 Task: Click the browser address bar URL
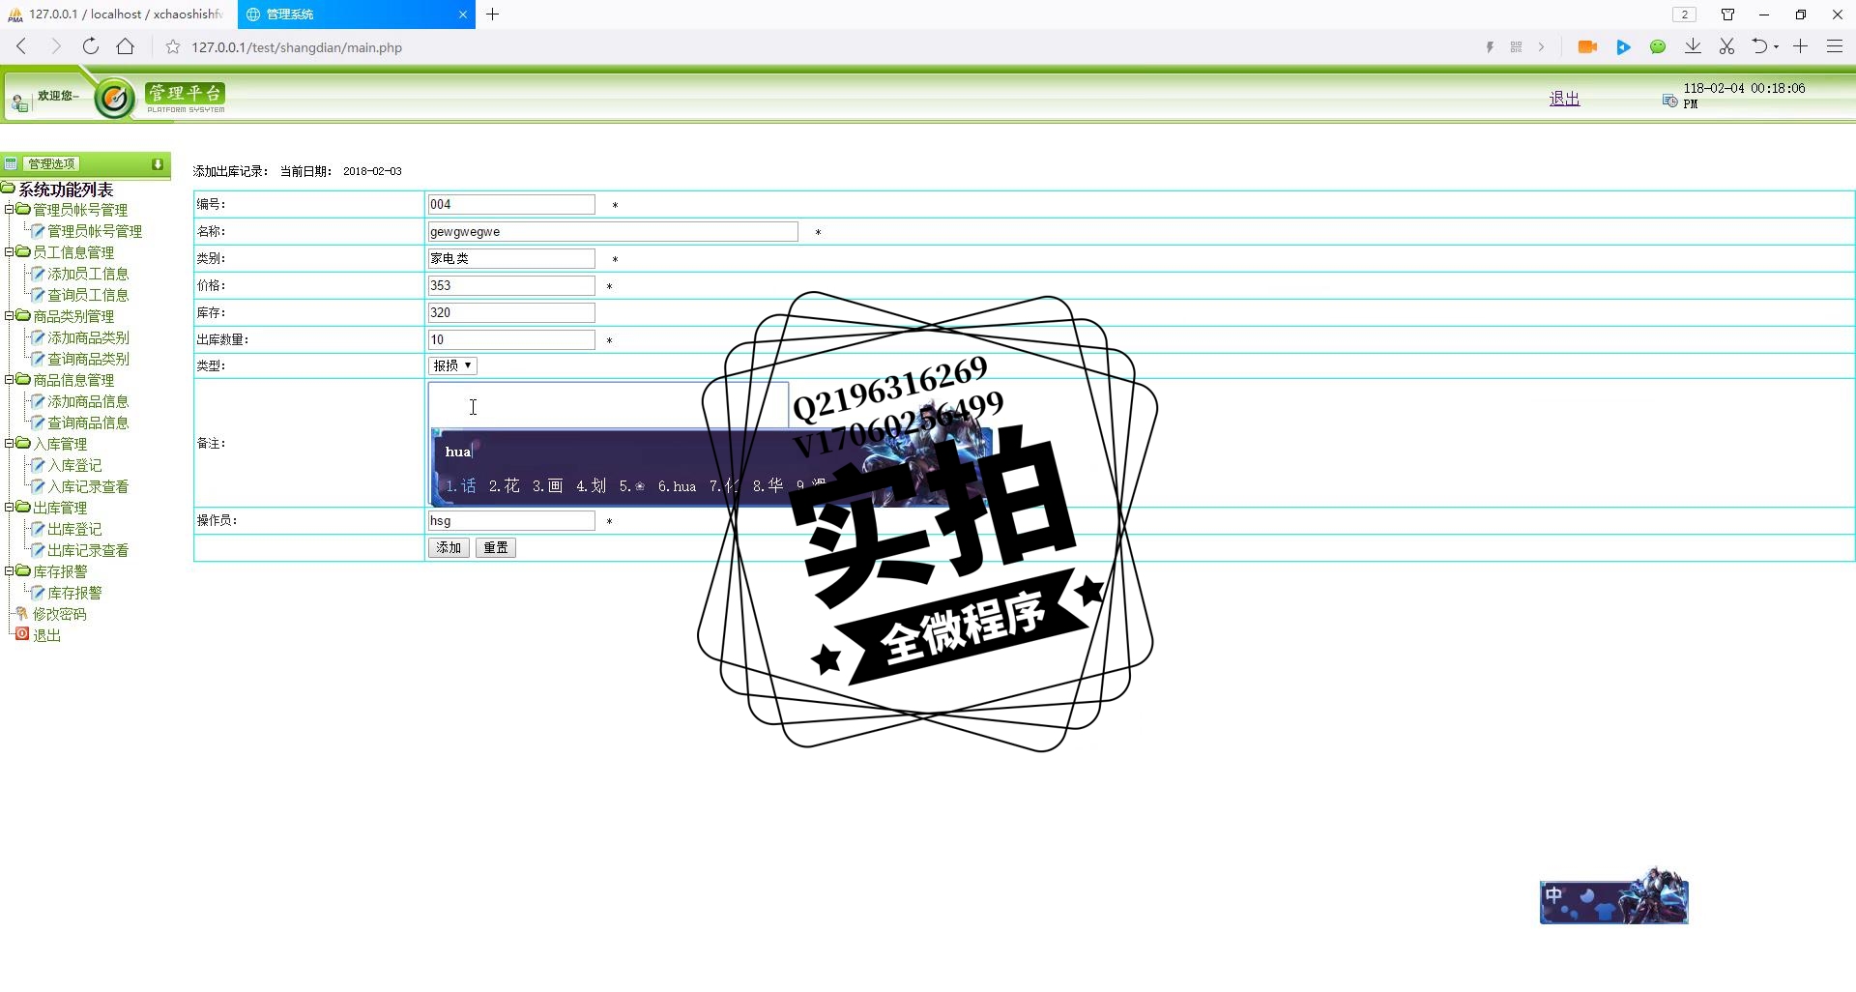(297, 47)
